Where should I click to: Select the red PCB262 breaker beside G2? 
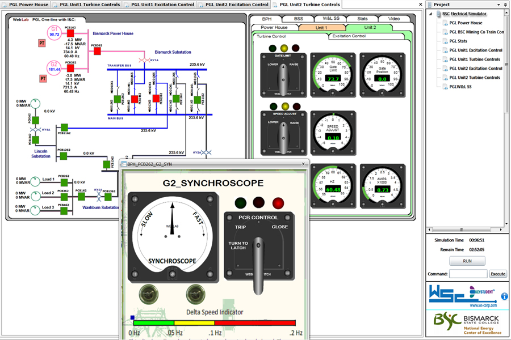[70, 68]
